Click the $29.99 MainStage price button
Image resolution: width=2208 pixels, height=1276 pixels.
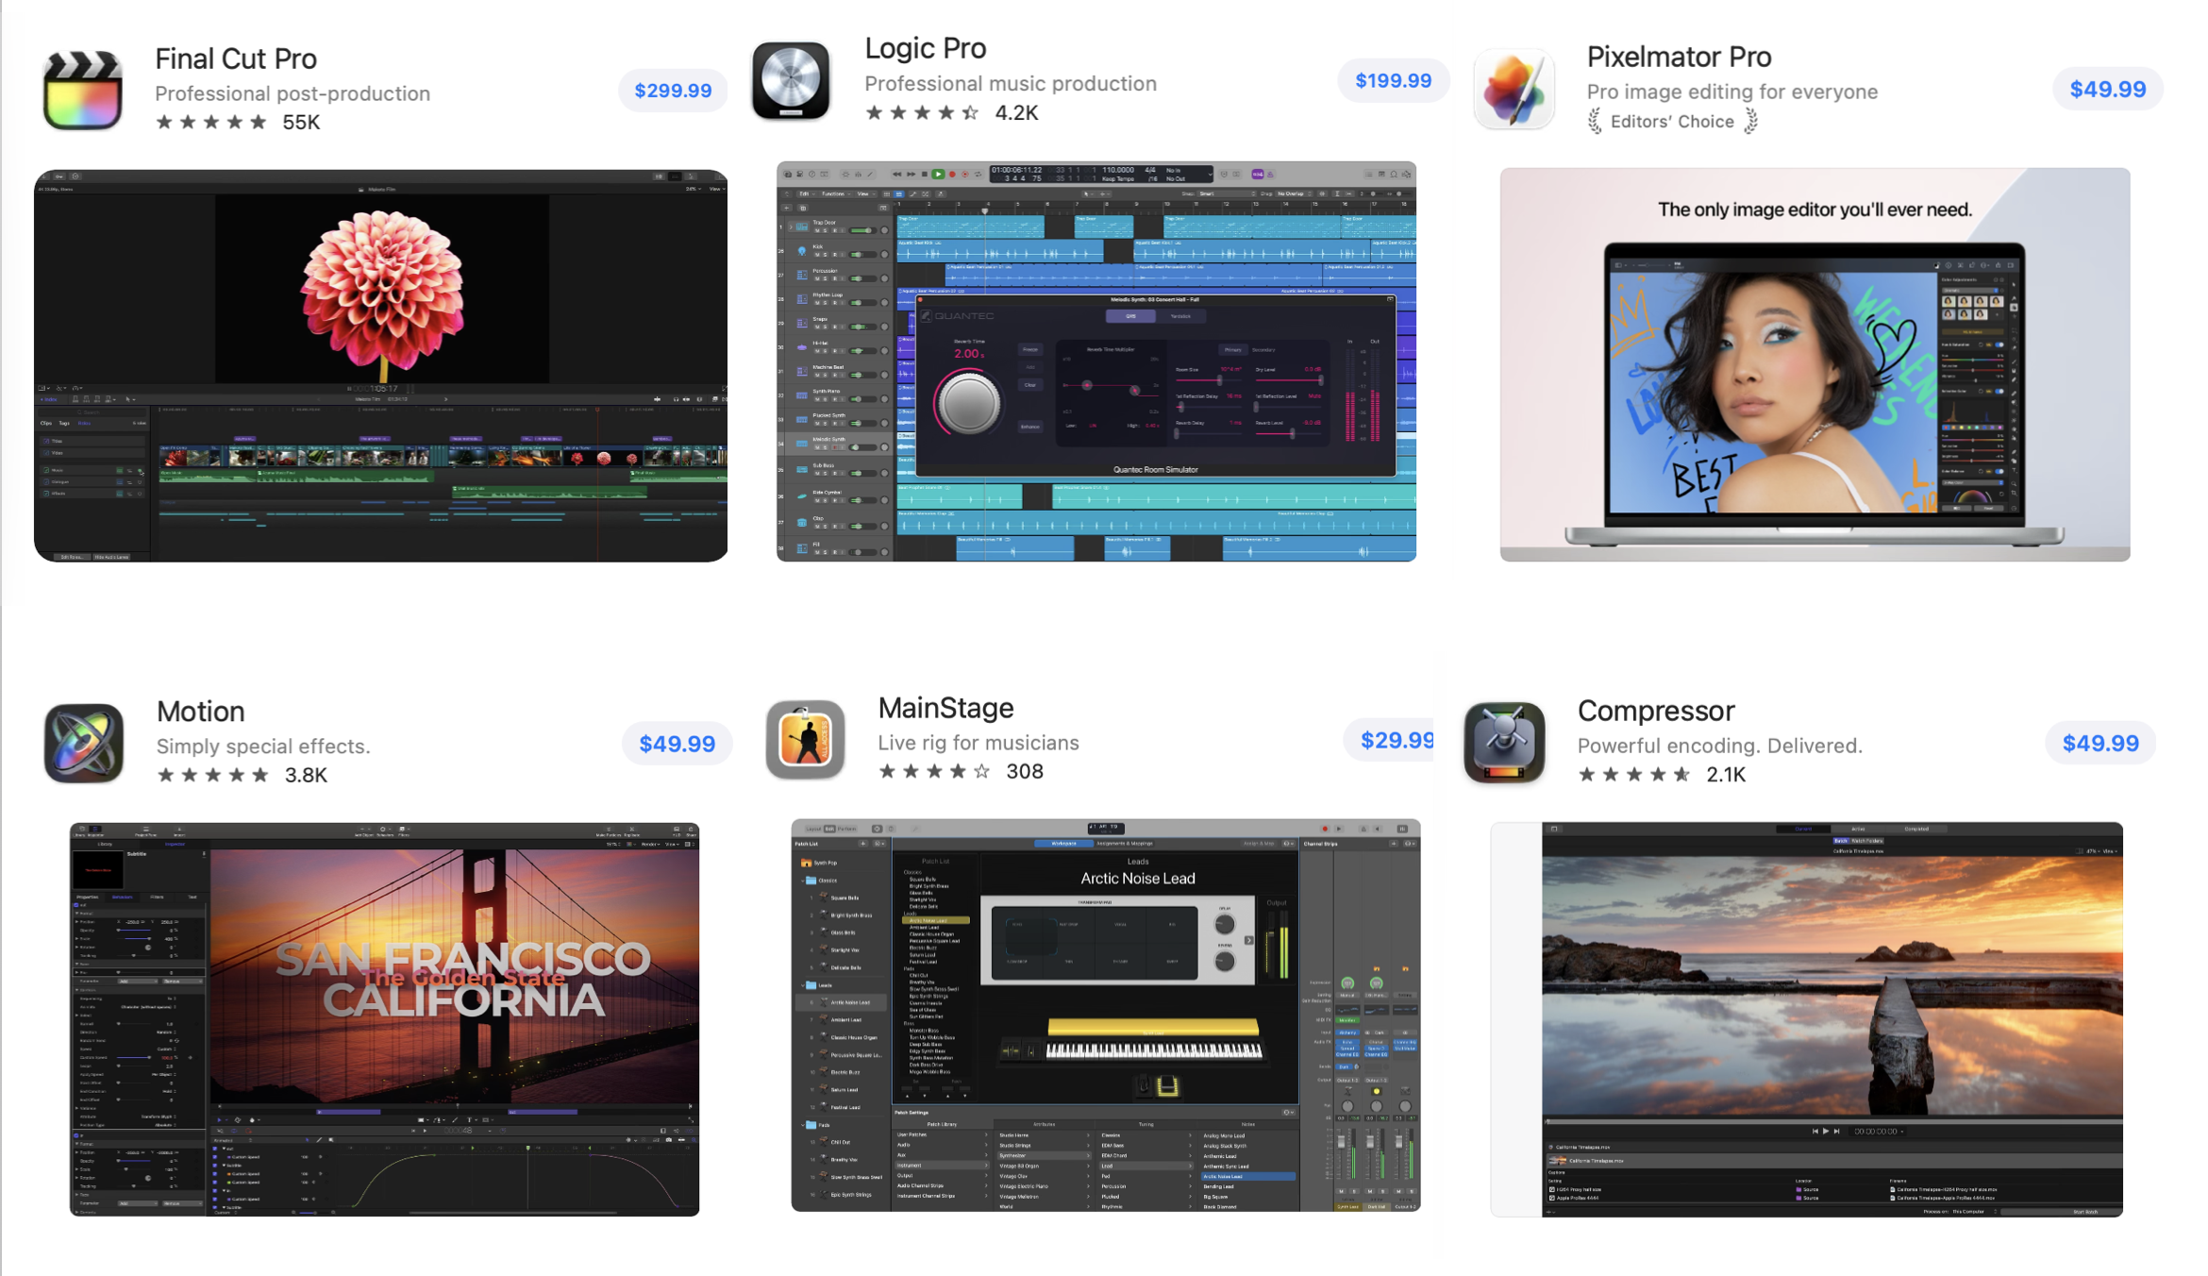point(1394,741)
